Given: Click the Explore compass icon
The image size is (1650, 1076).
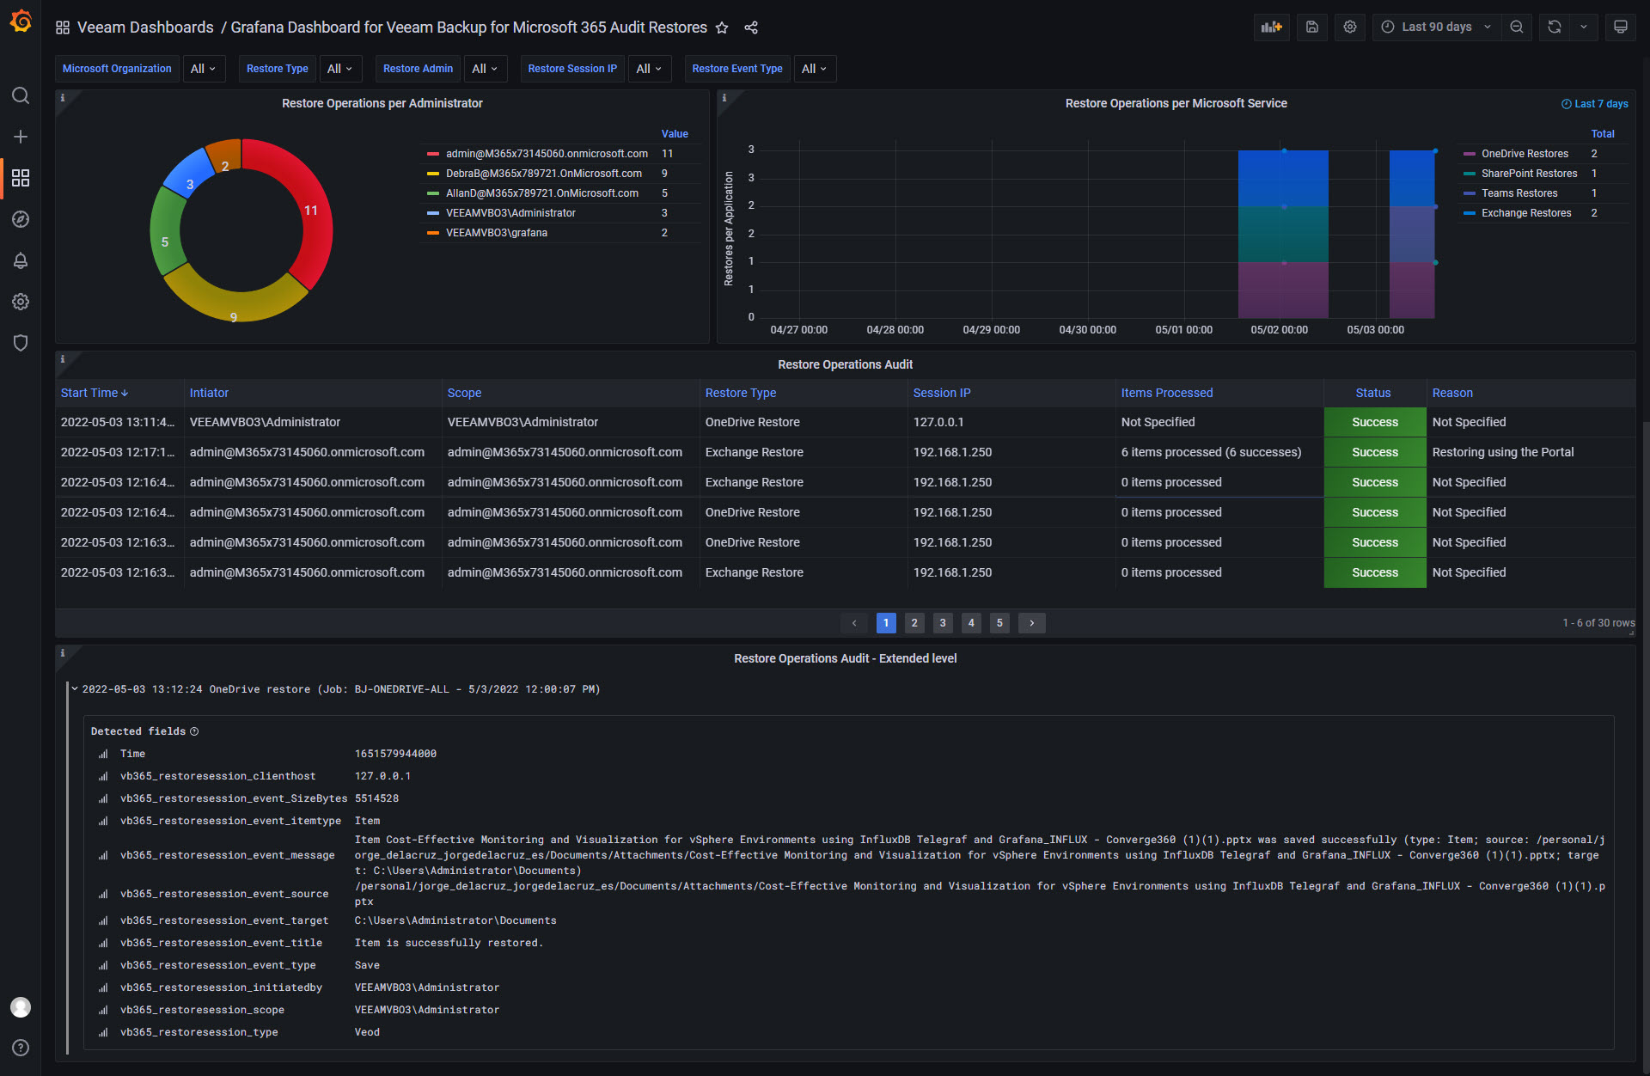Looking at the screenshot, I should tap(21, 219).
